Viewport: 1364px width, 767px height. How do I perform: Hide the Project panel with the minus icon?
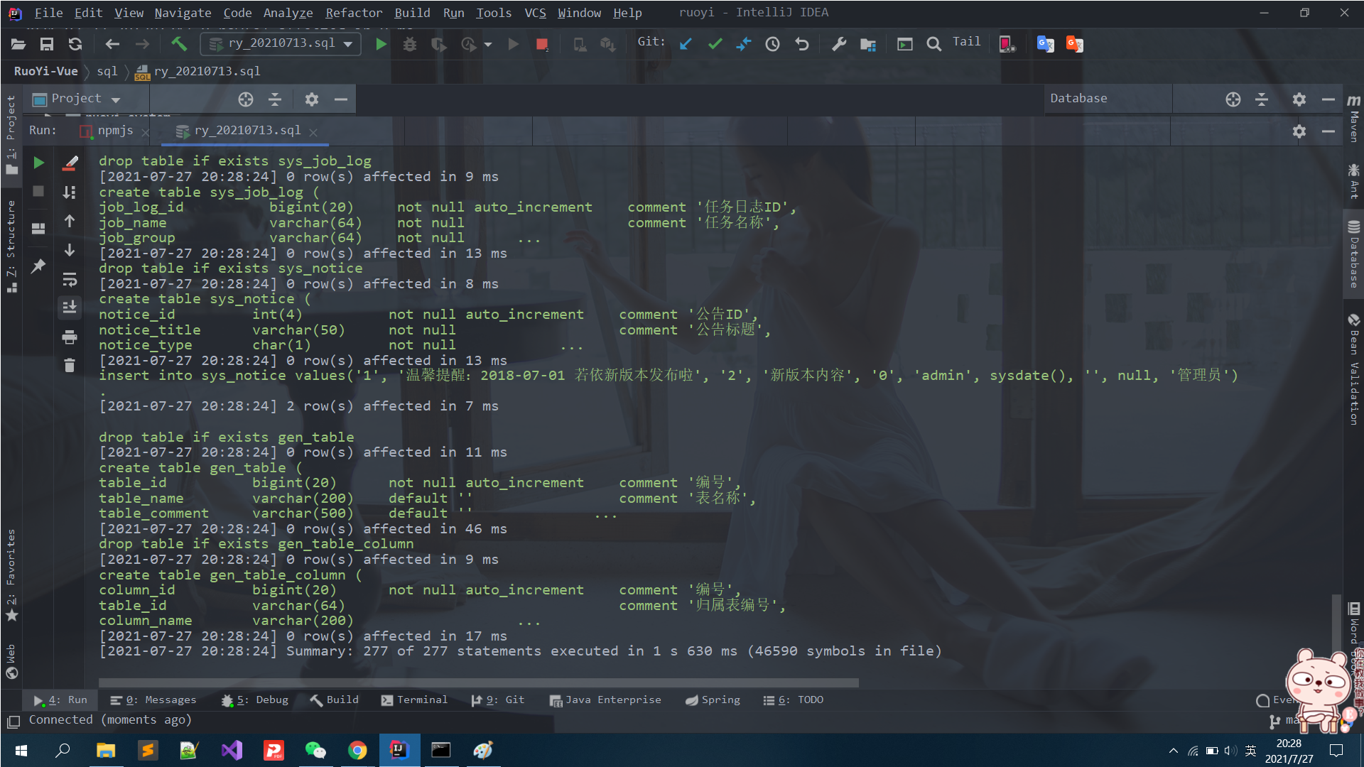coord(341,99)
